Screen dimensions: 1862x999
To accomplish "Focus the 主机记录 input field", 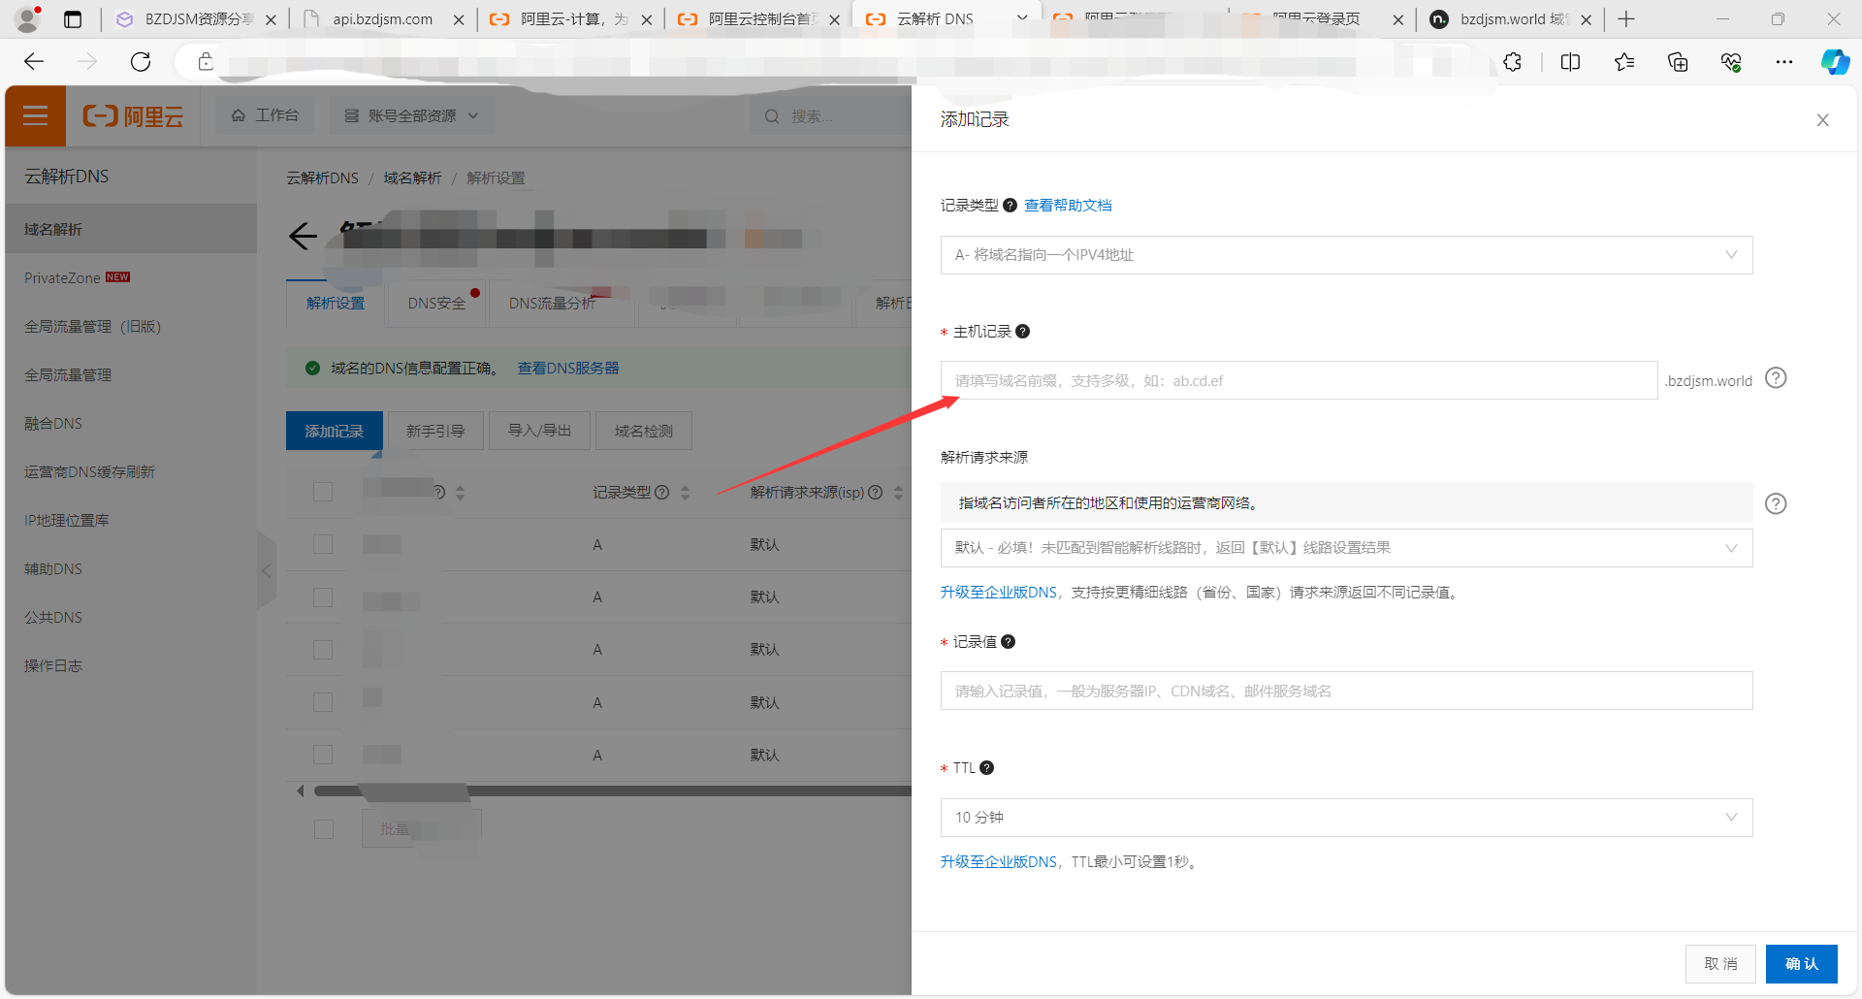I will [x=1299, y=380].
